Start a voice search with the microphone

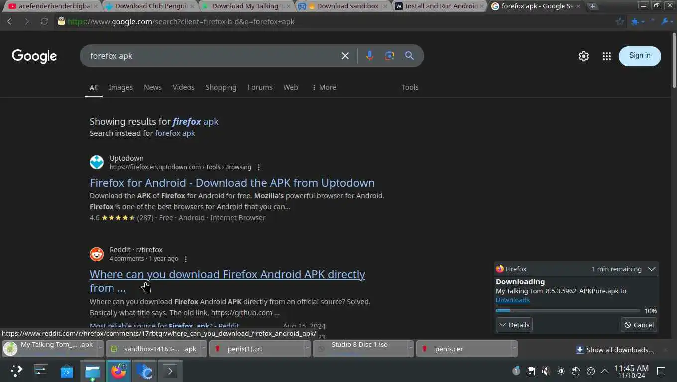click(369, 56)
